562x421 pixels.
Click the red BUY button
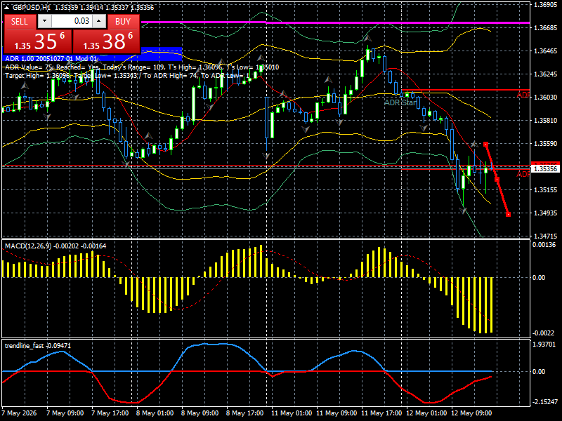click(x=123, y=22)
